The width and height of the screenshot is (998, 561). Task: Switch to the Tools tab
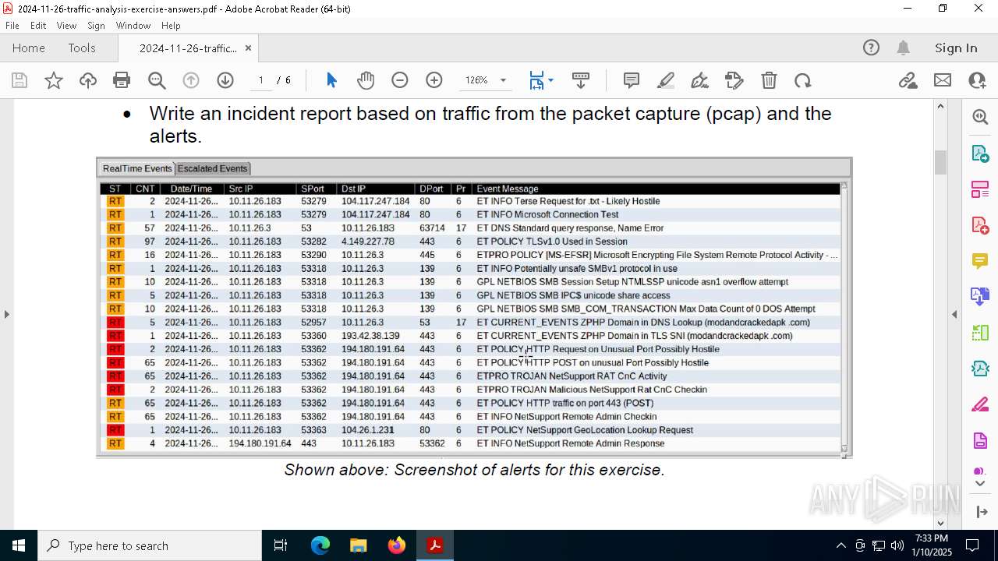tap(82, 48)
